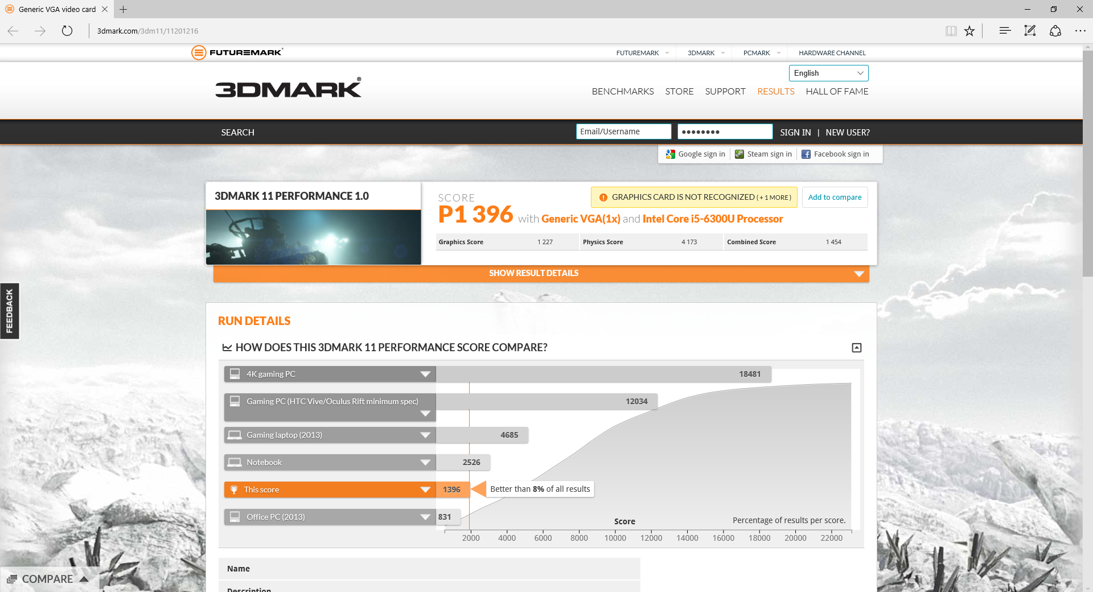Click NEW USER? link
The height and width of the screenshot is (592, 1093).
tap(848, 132)
